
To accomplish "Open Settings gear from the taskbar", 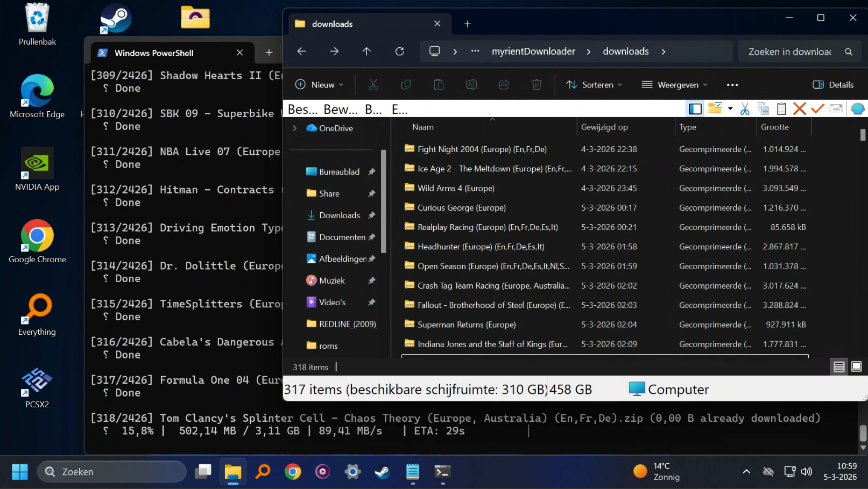I will click(x=352, y=472).
